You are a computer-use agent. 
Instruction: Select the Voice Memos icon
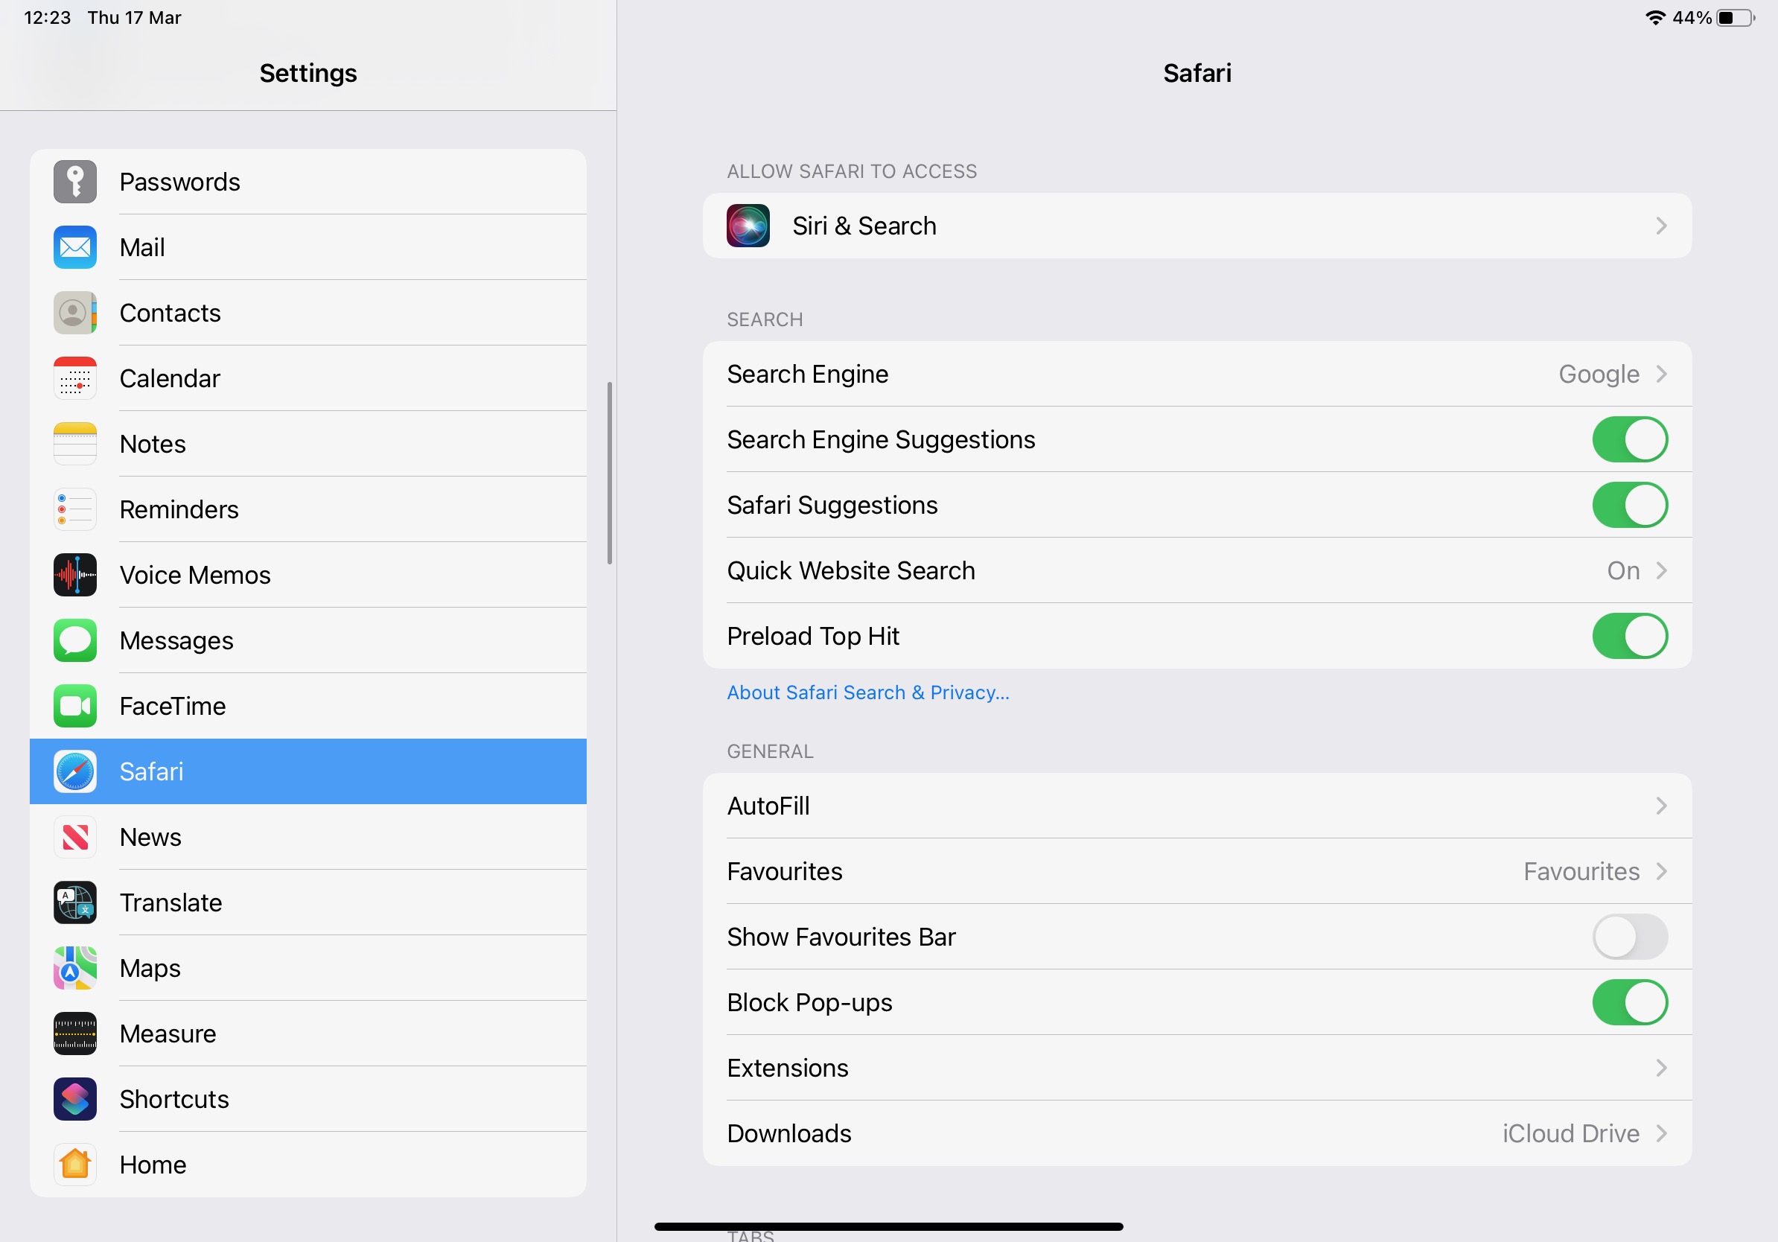(74, 575)
